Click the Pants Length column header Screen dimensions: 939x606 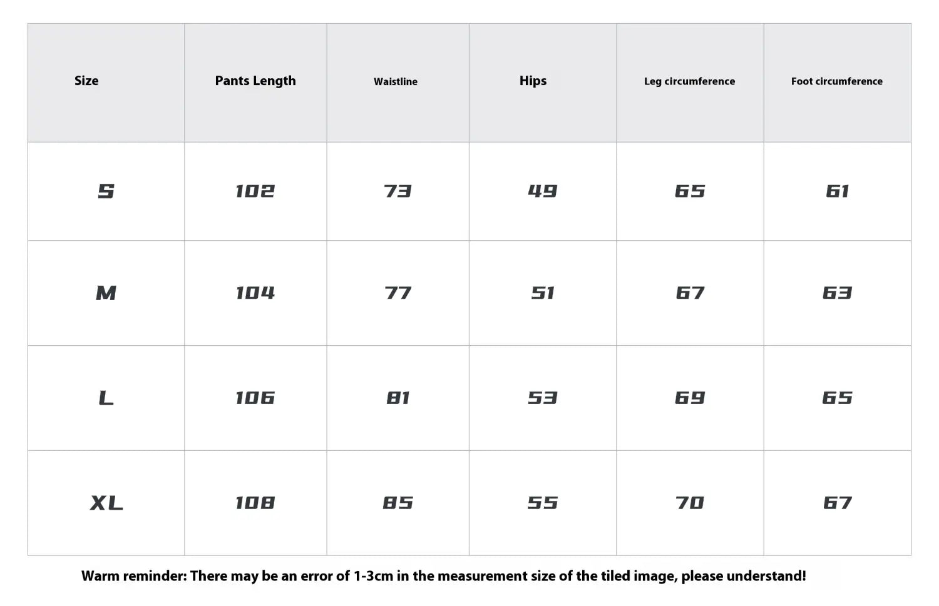255,81
